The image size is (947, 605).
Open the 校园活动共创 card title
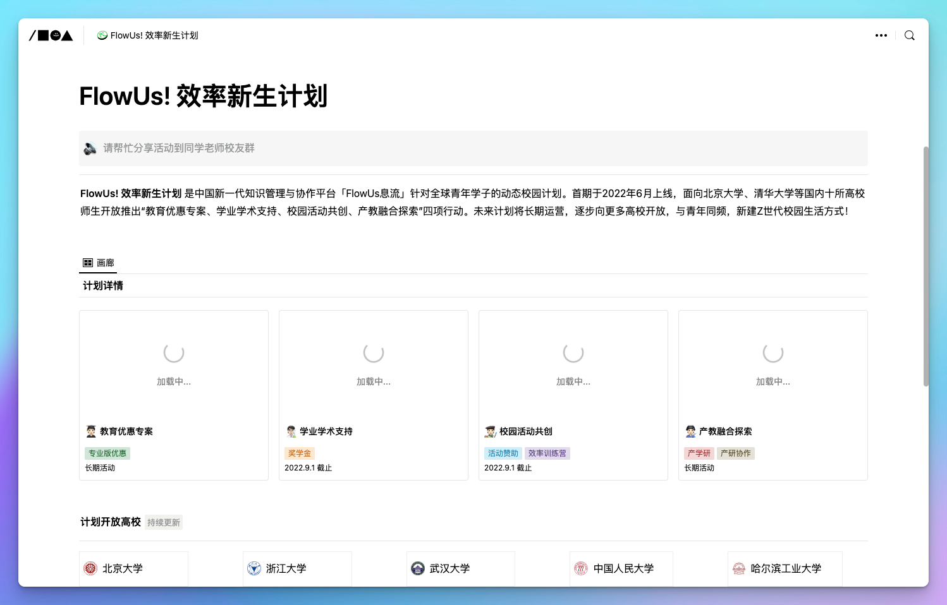click(526, 431)
